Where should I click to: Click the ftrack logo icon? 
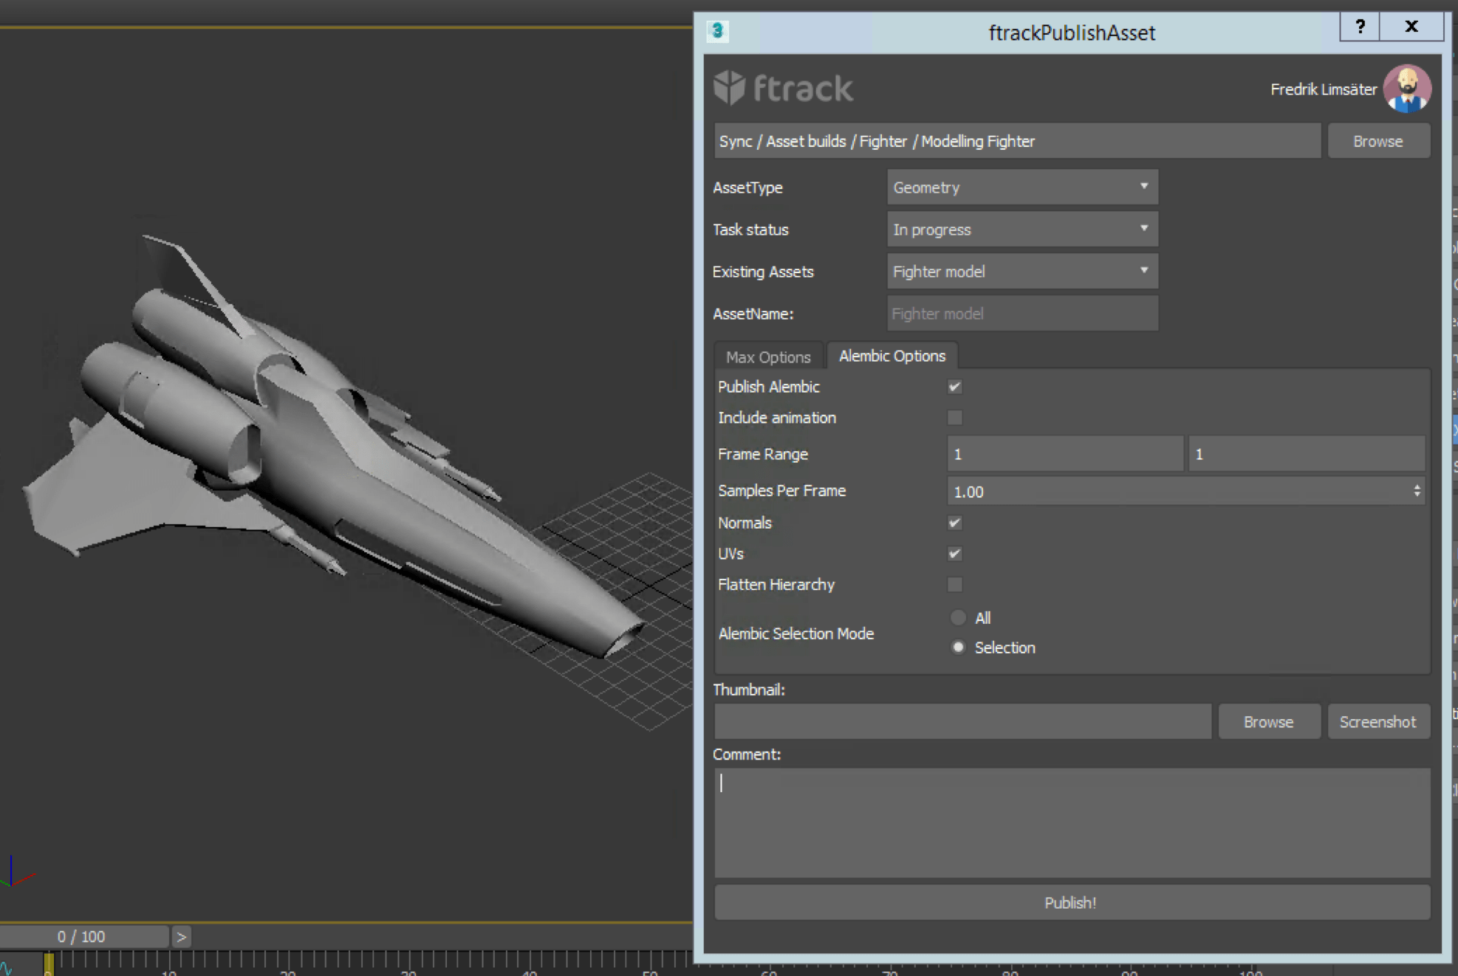730,88
